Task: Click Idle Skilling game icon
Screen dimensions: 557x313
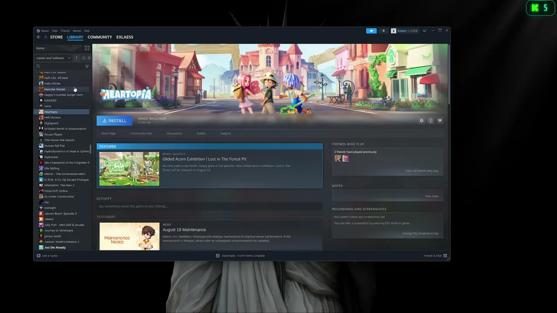Action: coord(41,168)
